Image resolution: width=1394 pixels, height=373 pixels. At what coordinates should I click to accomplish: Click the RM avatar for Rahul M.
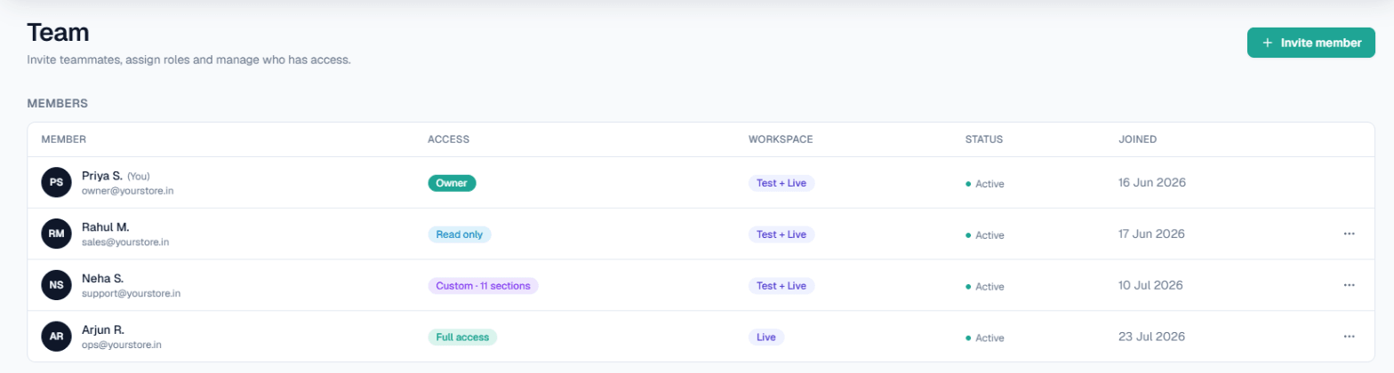pos(56,234)
